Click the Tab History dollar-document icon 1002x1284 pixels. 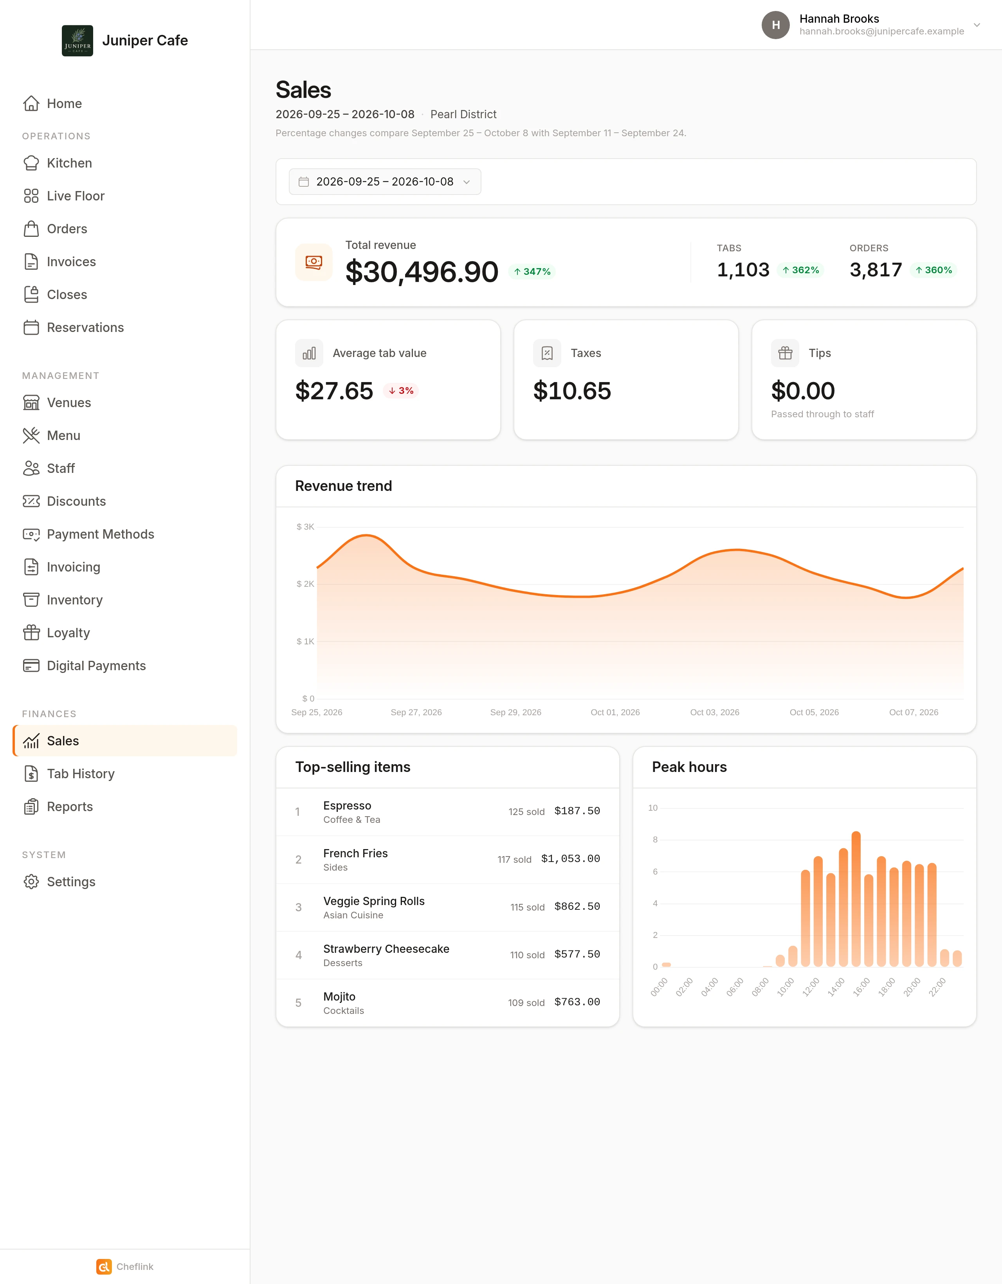(x=31, y=774)
